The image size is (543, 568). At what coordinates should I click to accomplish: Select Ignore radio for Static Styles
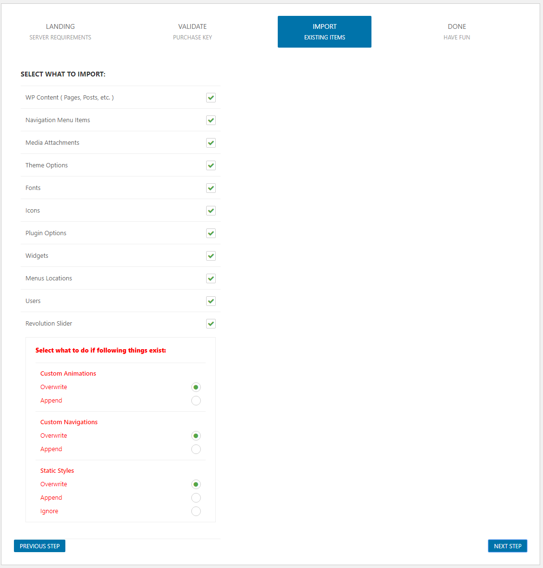coord(196,511)
